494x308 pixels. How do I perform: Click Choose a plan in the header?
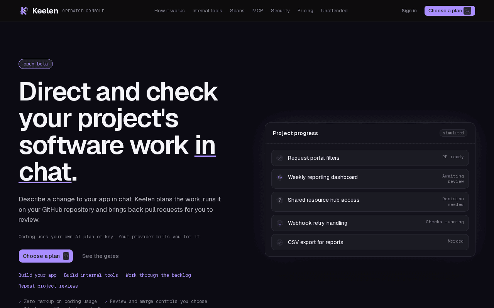click(450, 11)
